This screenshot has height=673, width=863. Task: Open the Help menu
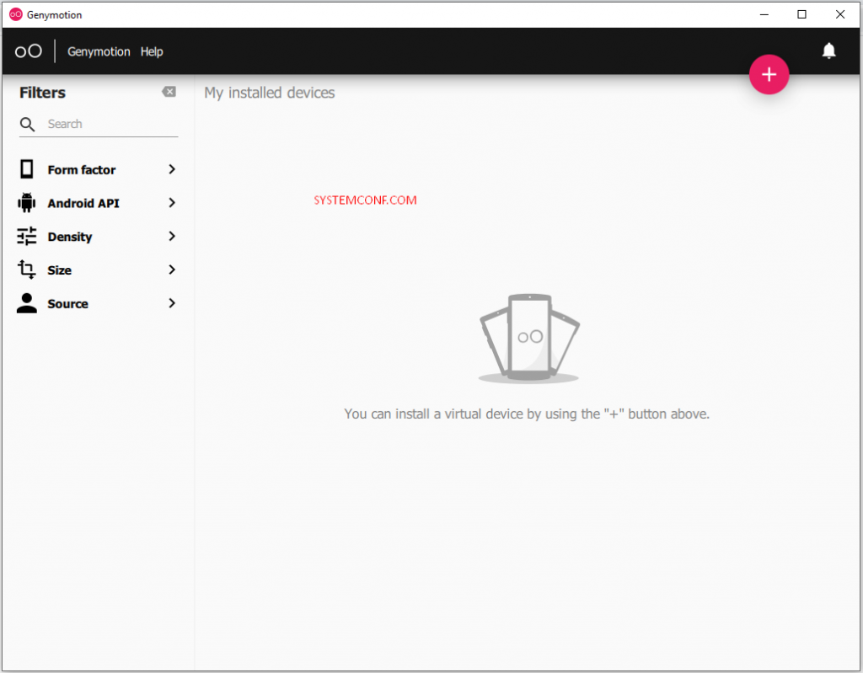[x=152, y=51]
